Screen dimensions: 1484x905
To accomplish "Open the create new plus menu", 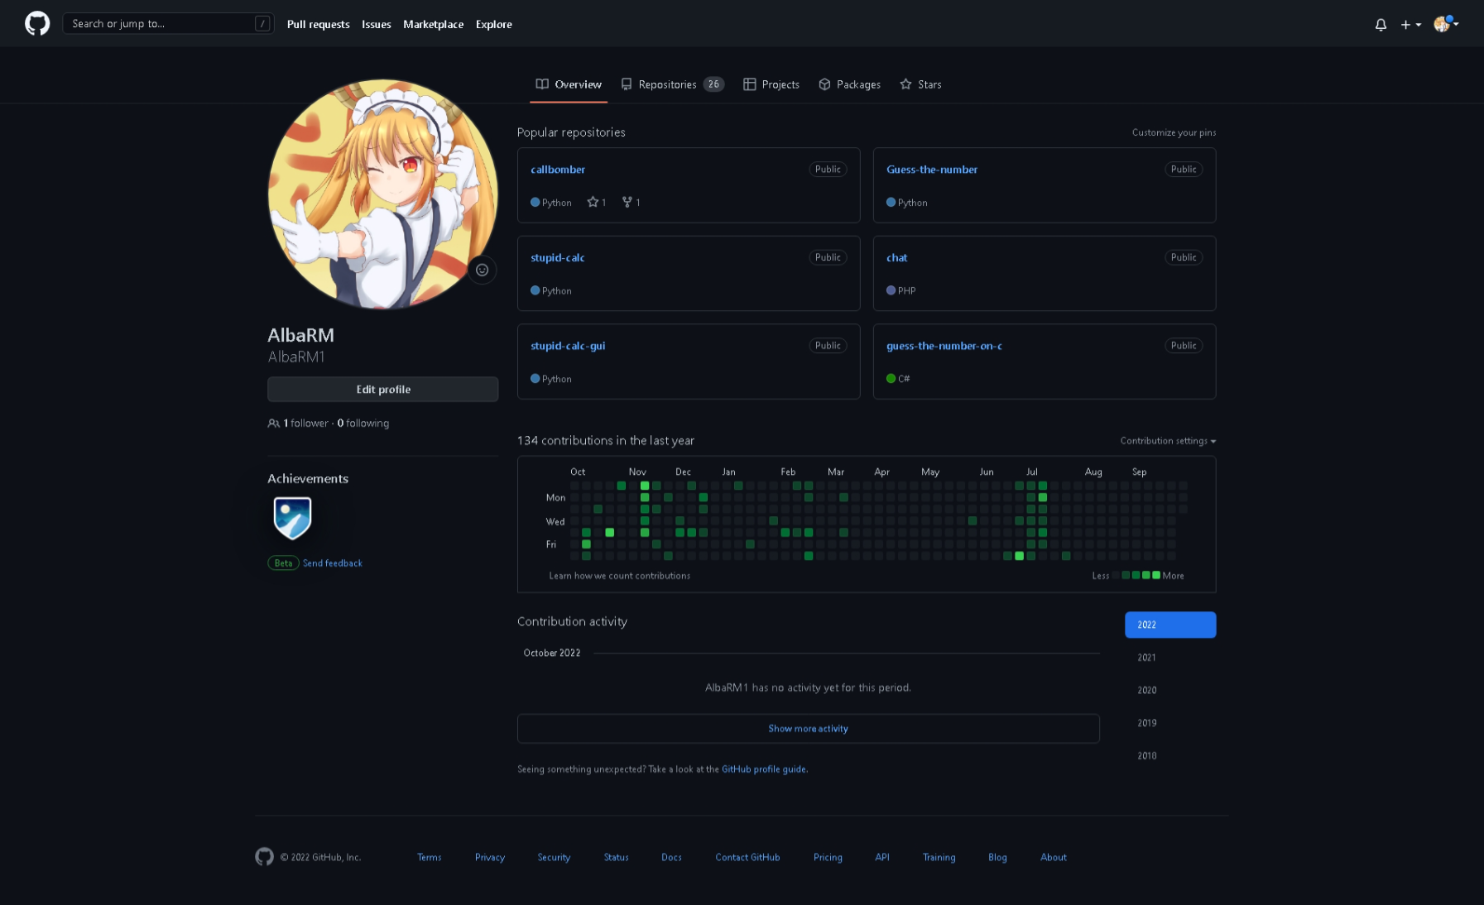I will click(1410, 25).
